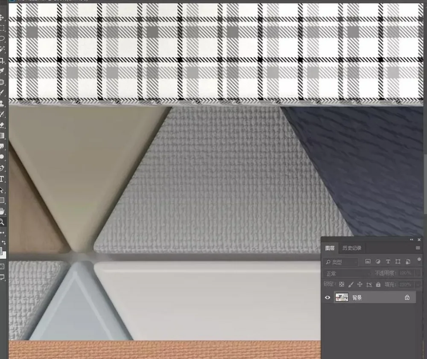Image resolution: width=427 pixels, height=359 pixels.
Task: Open the opacity slider dropdown arrow
Action: (x=418, y=273)
